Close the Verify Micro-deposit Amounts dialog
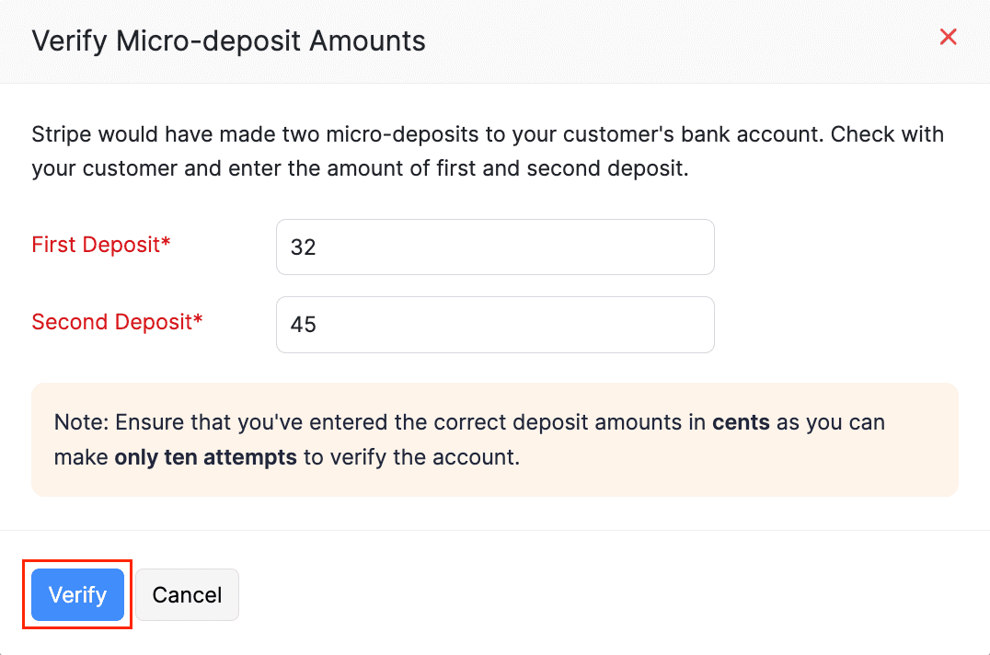 click(x=948, y=37)
